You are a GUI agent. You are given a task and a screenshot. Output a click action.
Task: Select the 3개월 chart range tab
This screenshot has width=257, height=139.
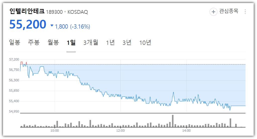click(91, 43)
